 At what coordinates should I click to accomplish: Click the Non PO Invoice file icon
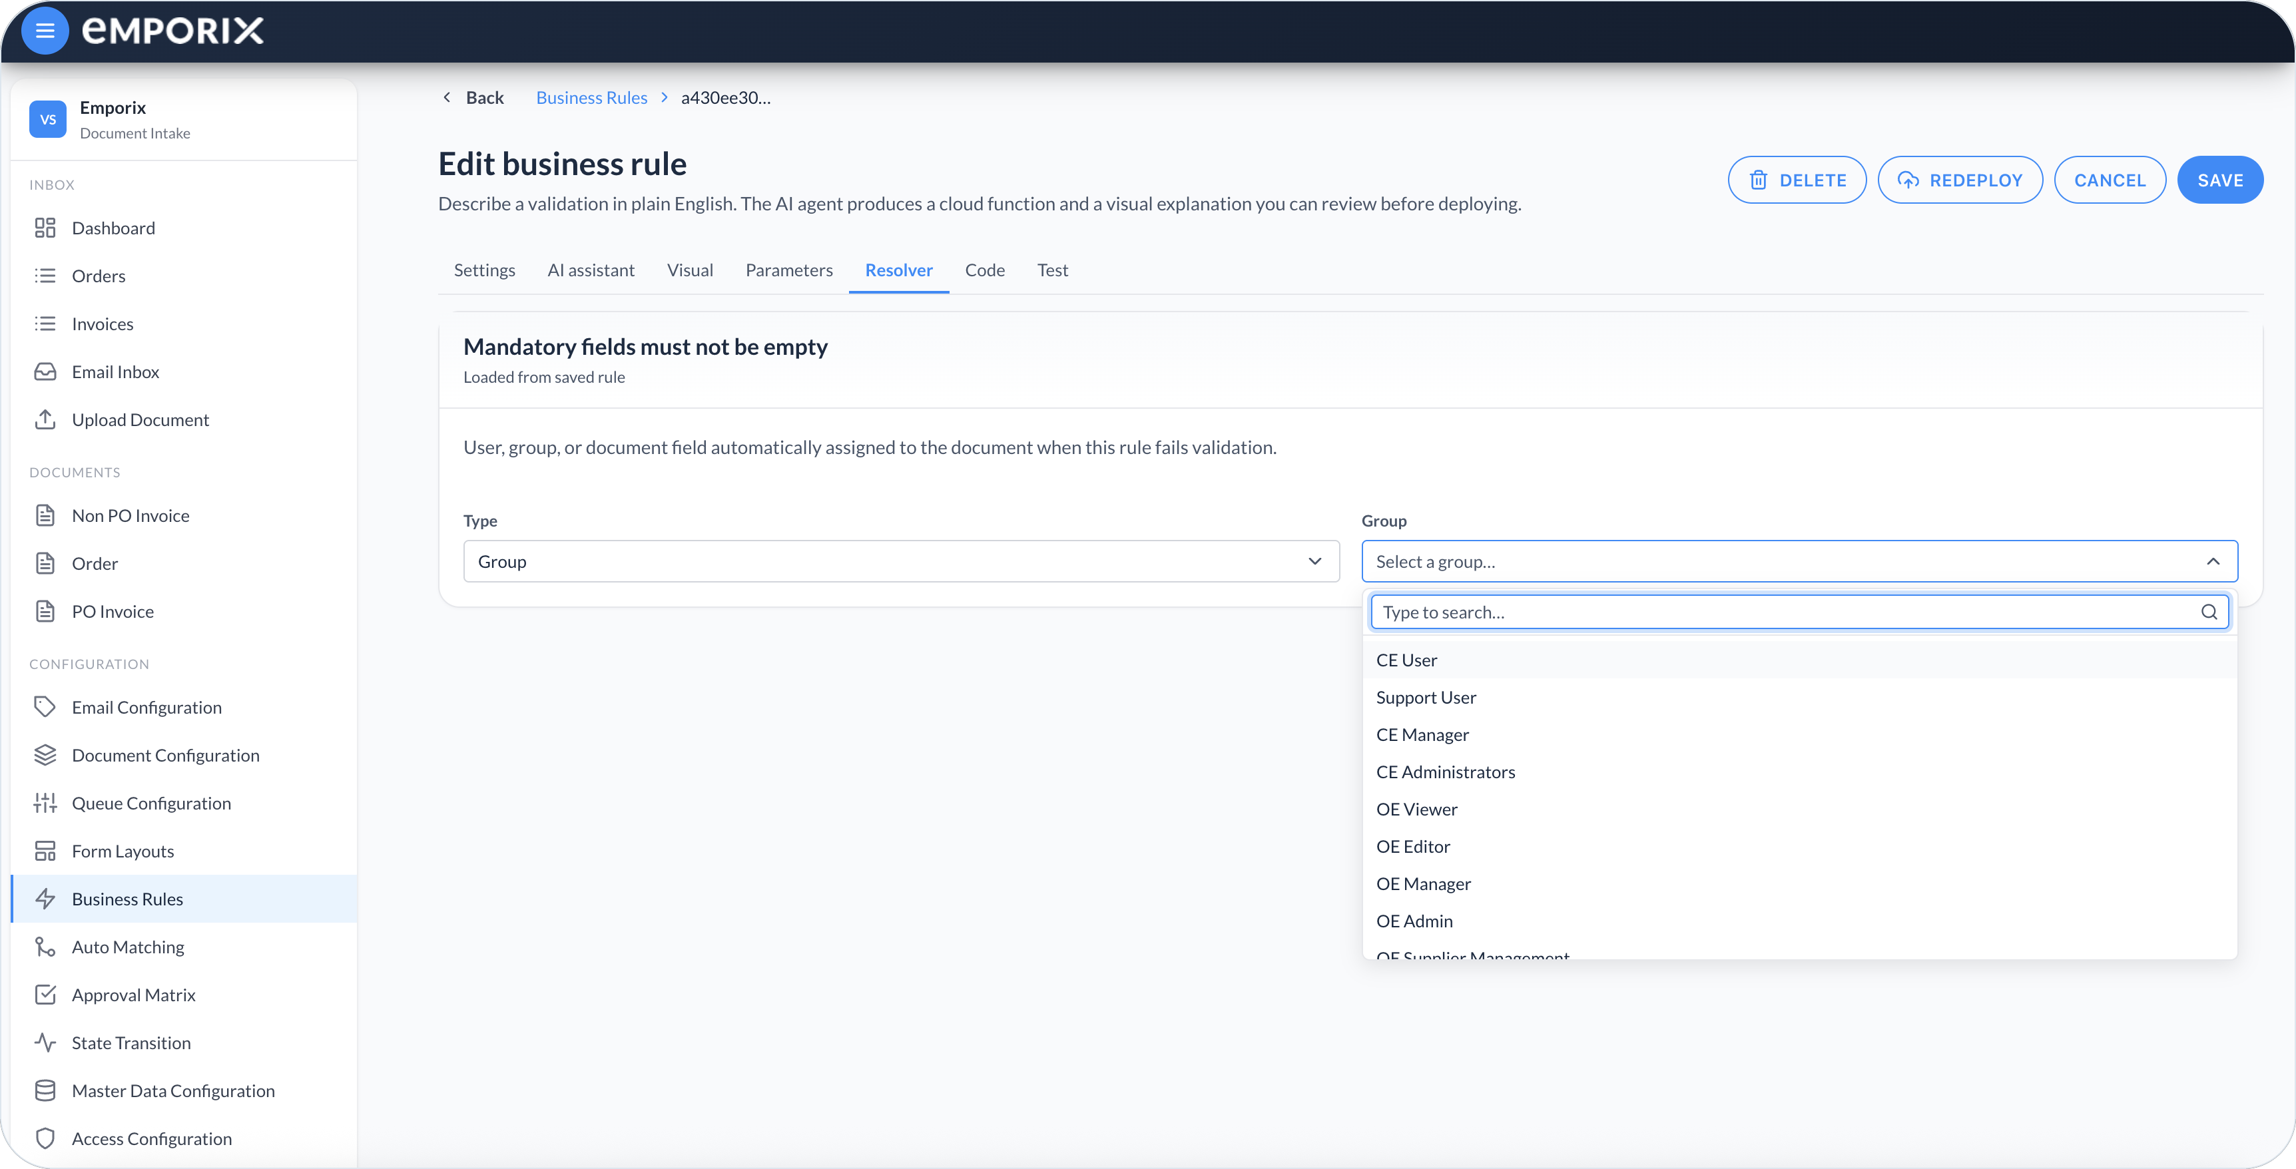pos(45,516)
